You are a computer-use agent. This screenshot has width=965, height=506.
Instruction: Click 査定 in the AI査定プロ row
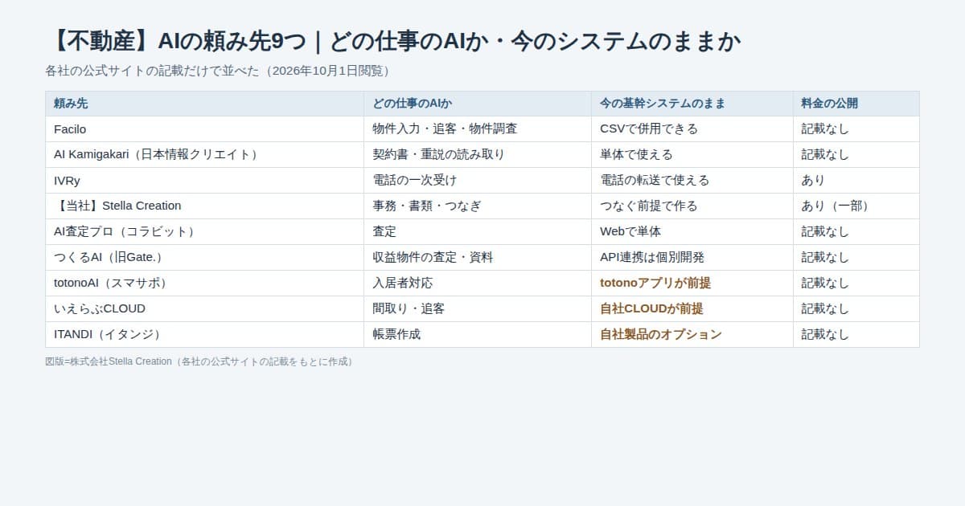(478, 232)
